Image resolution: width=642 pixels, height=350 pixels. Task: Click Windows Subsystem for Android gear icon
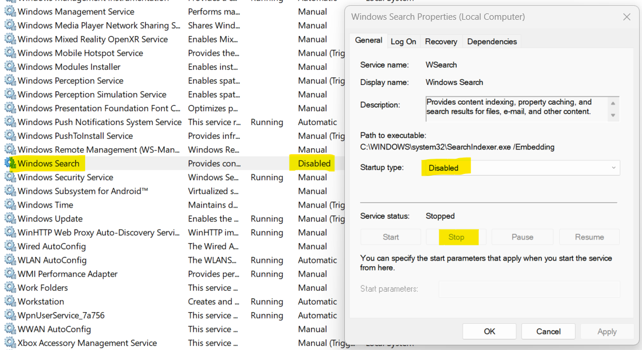pos(10,191)
